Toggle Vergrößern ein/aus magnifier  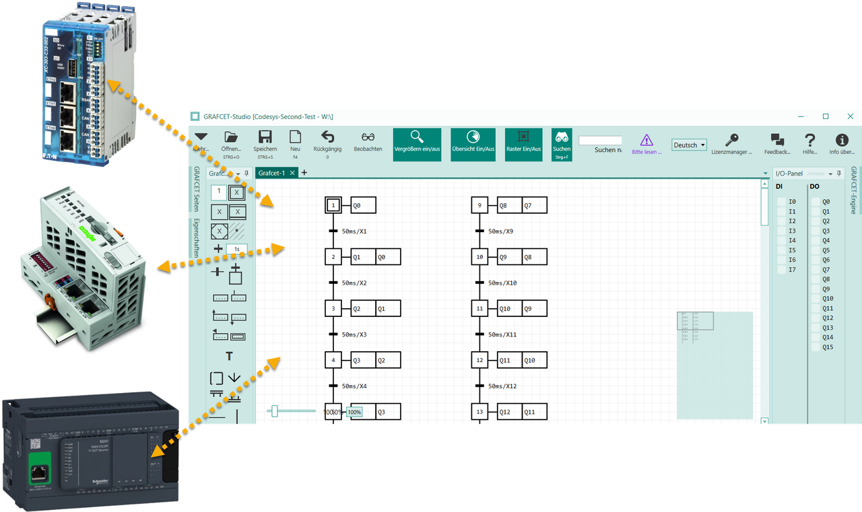coord(417,145)
